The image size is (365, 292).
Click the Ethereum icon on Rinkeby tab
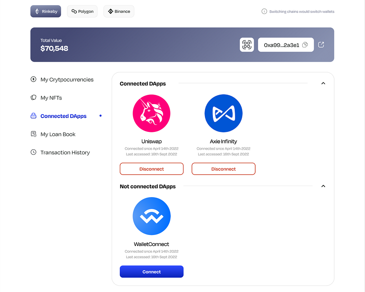37,11
